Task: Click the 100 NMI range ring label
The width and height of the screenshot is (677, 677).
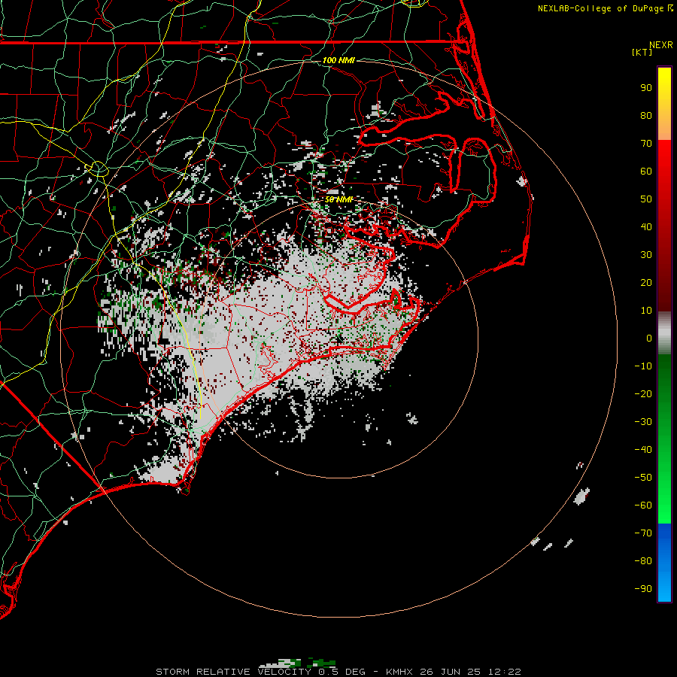Action: [338, 60]
